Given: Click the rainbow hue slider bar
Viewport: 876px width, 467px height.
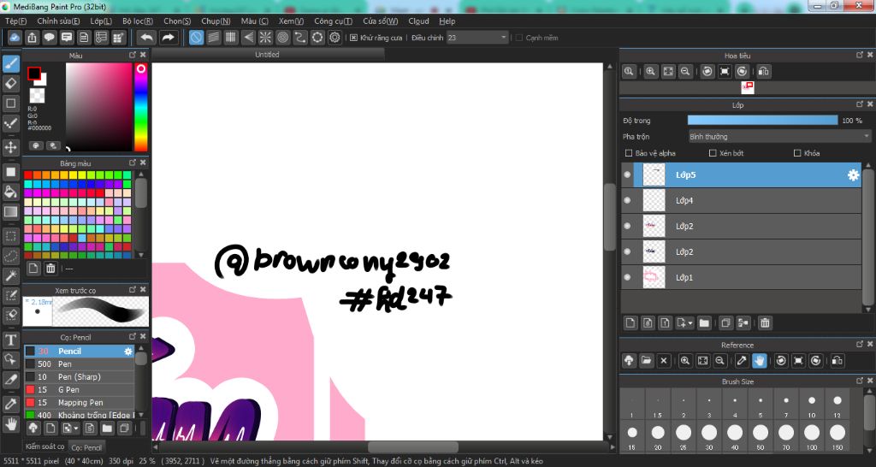Looking at the screenshot, I should click(x=141, y=107).
